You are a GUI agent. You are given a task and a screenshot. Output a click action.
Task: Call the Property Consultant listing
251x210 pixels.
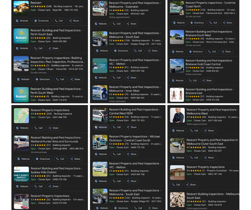click(176, 184)
